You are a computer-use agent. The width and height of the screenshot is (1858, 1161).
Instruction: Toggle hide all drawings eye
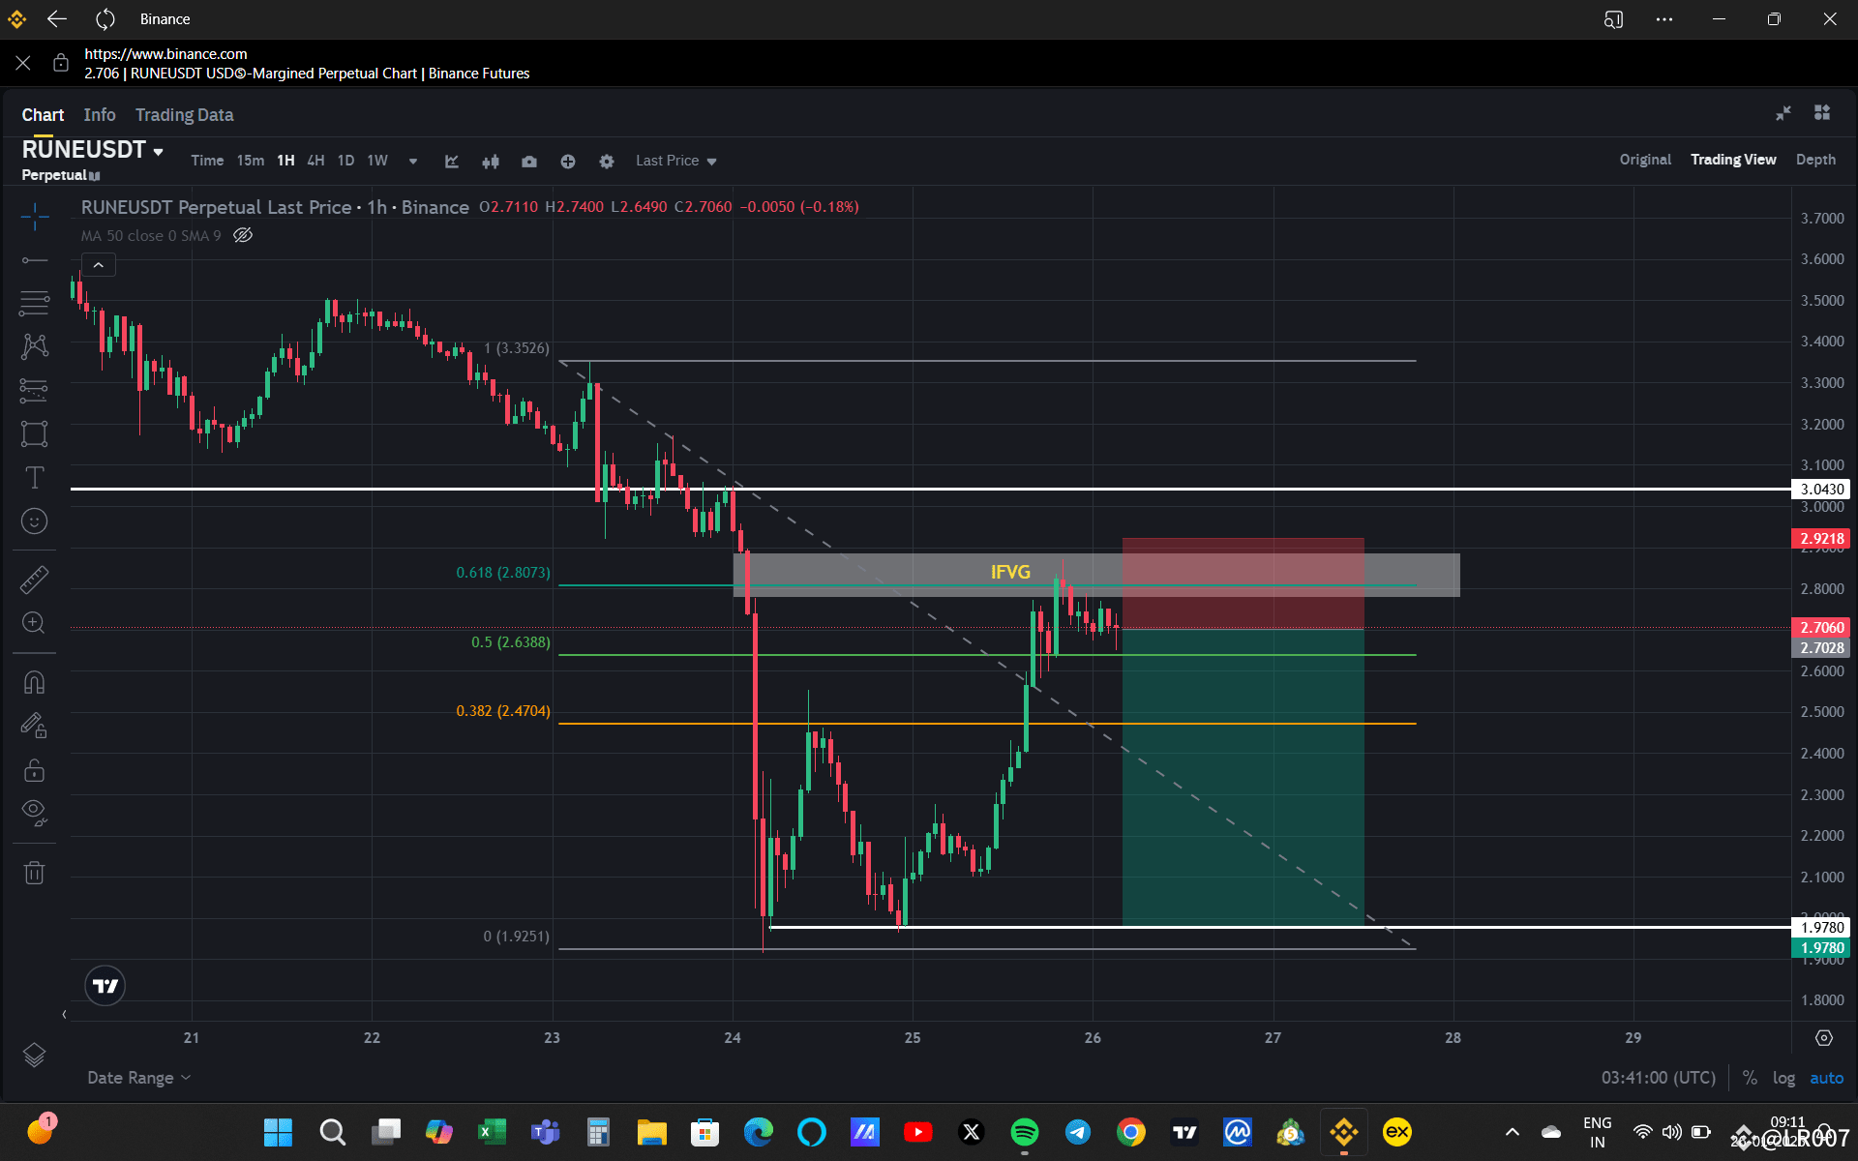[35, 814]
